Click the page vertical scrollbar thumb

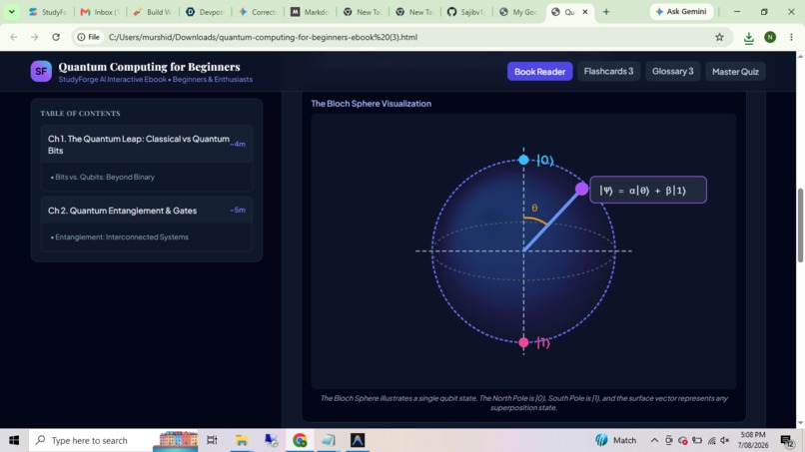800,226
